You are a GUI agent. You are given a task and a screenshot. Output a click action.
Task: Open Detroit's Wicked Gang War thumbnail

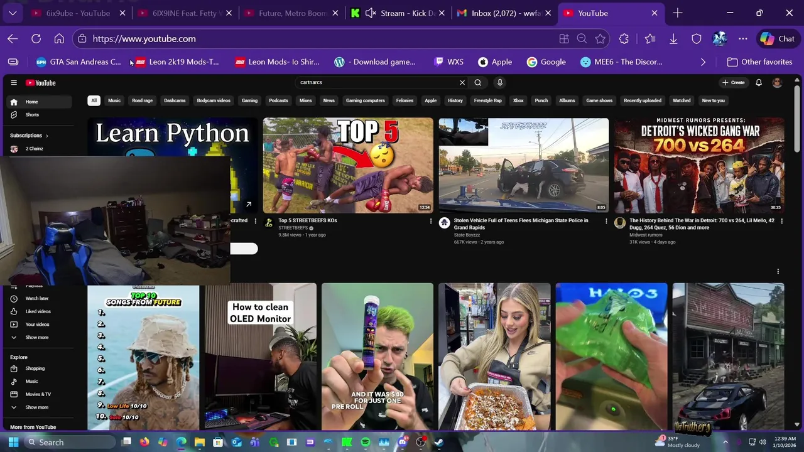tap(699, 166)
